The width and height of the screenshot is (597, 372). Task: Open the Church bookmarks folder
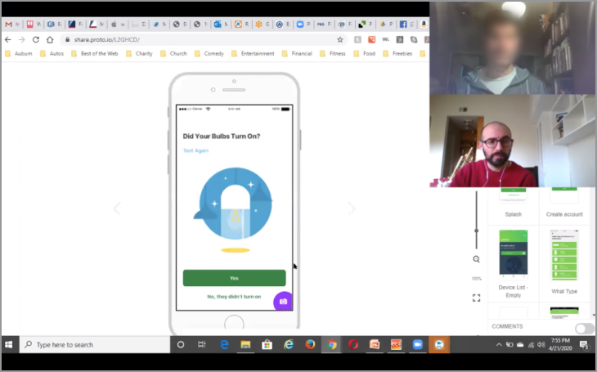tap(173, 54)
